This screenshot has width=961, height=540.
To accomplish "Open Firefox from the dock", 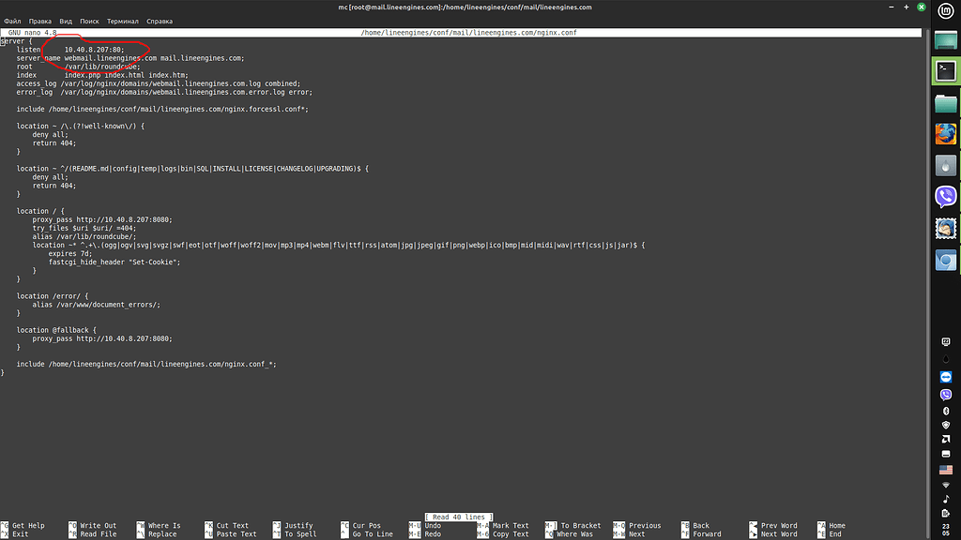I will pyautogui.click(x=945, y=133).
